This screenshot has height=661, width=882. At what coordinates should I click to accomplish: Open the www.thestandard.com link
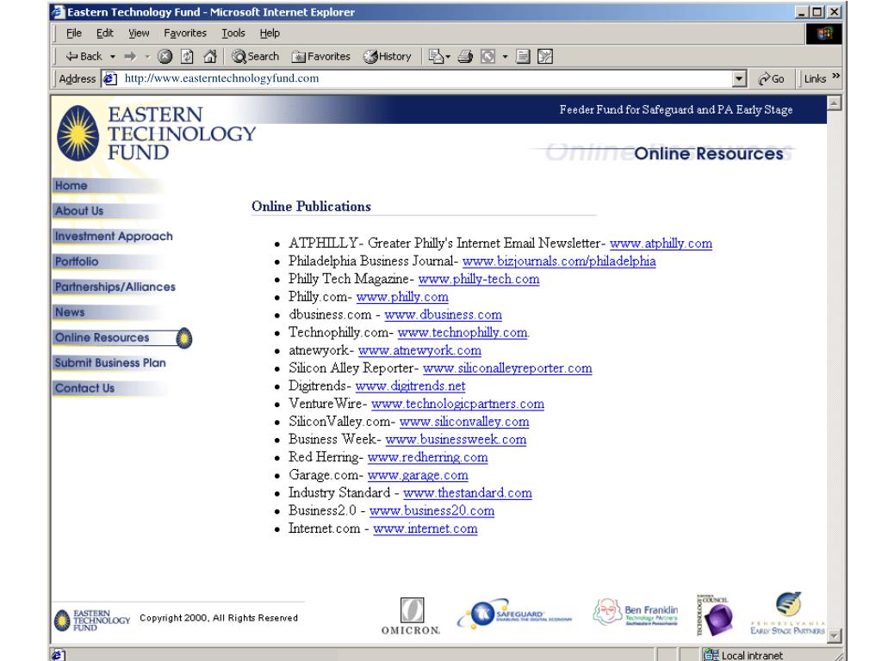click(x=468, y=493)
